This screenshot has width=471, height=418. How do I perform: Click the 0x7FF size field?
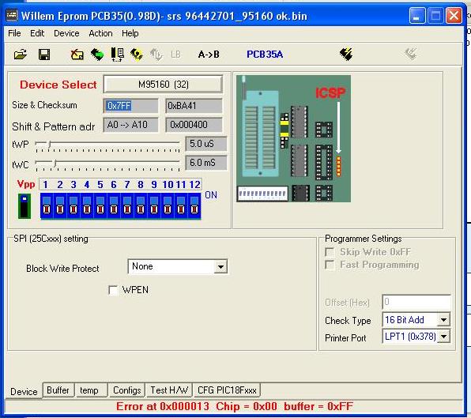pos(130,106)
